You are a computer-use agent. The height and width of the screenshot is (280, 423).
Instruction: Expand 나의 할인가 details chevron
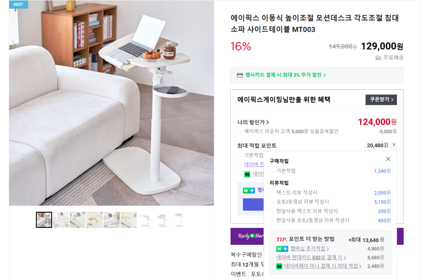[x=268, y=122]
